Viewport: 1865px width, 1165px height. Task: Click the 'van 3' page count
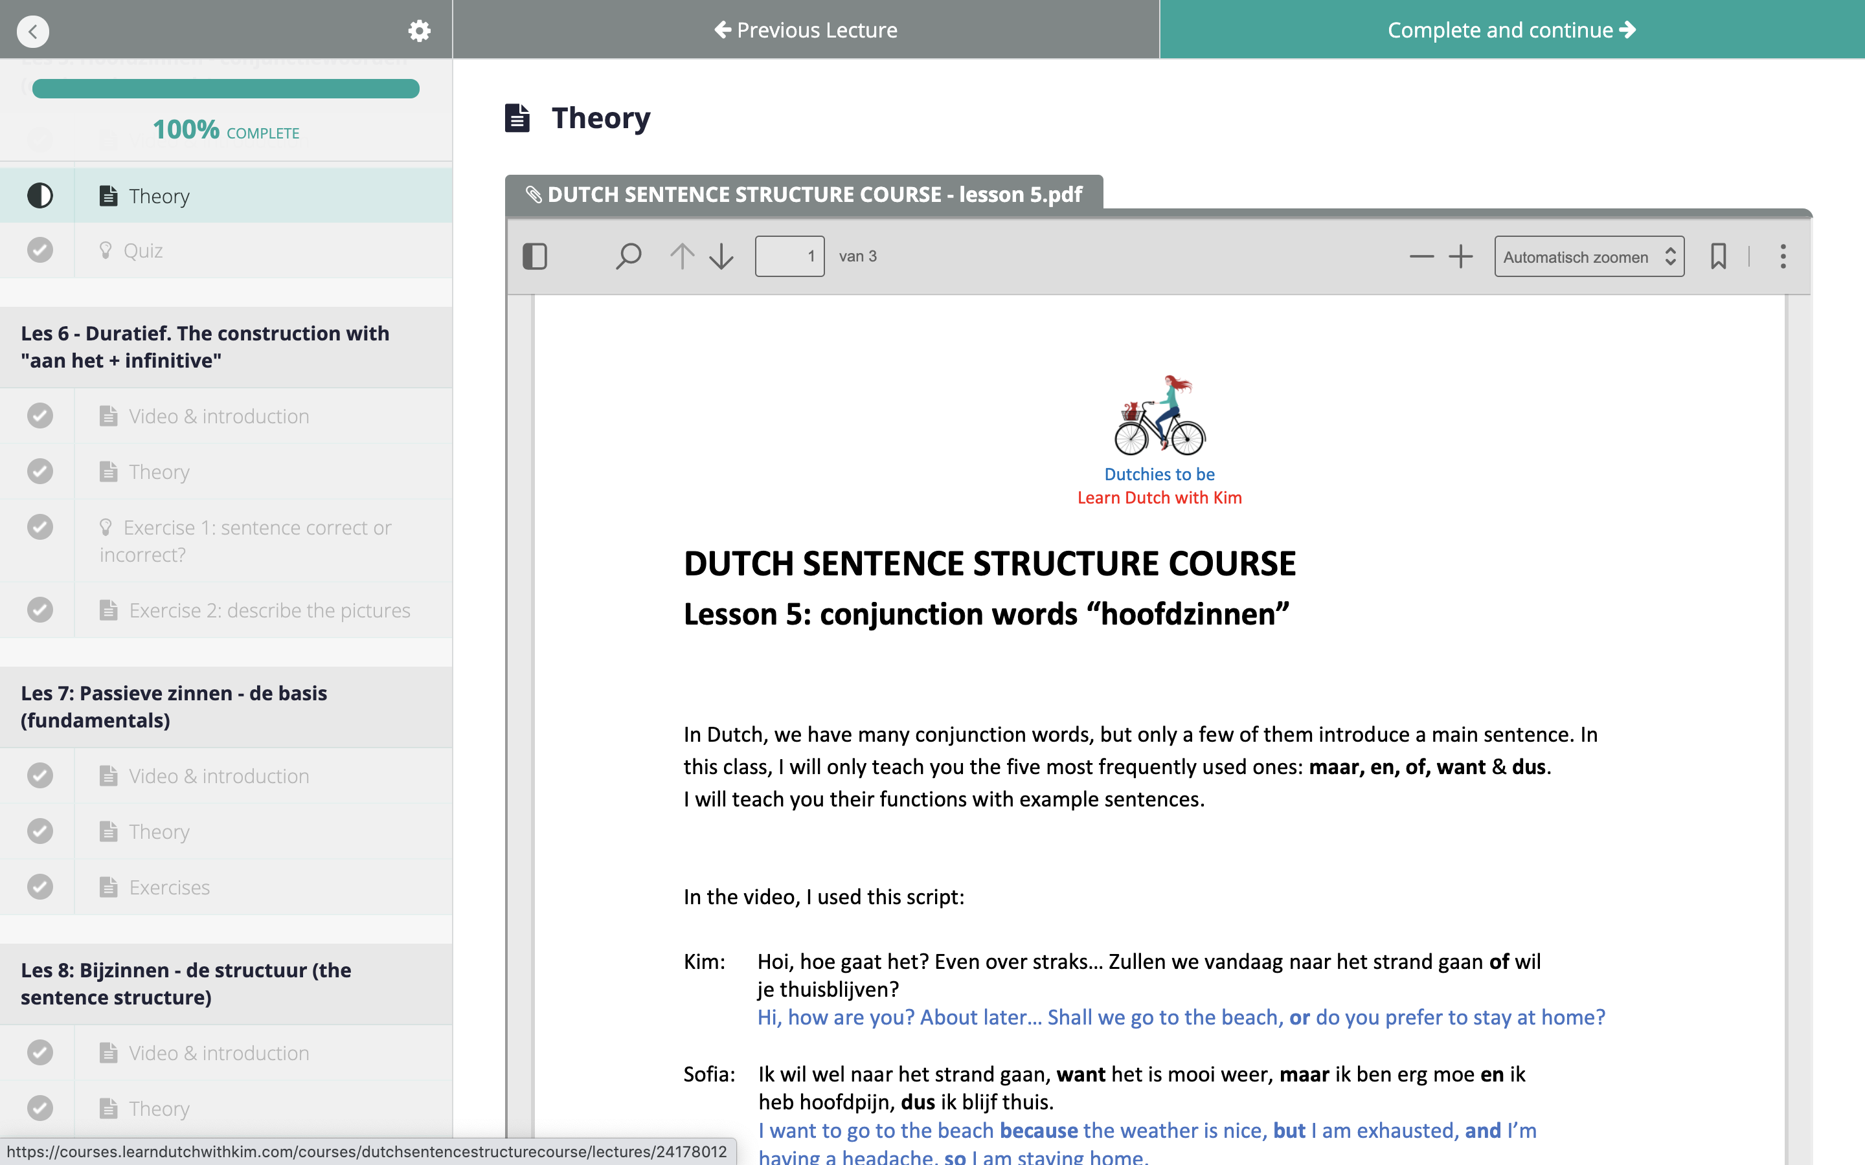[x=858, y=256]
